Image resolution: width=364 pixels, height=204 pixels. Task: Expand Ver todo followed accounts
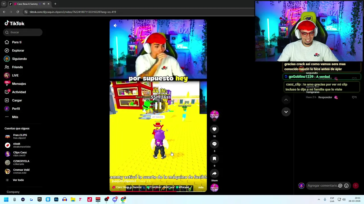(x=18, y=180)
